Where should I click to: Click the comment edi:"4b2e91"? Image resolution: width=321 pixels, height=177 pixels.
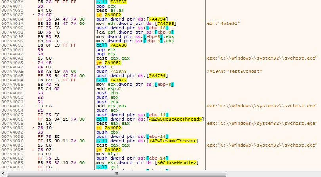[x=224, y=23]
